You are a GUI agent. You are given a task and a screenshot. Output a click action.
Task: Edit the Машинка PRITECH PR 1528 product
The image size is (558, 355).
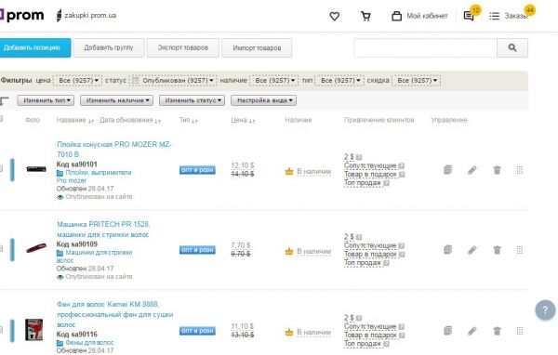472,250
